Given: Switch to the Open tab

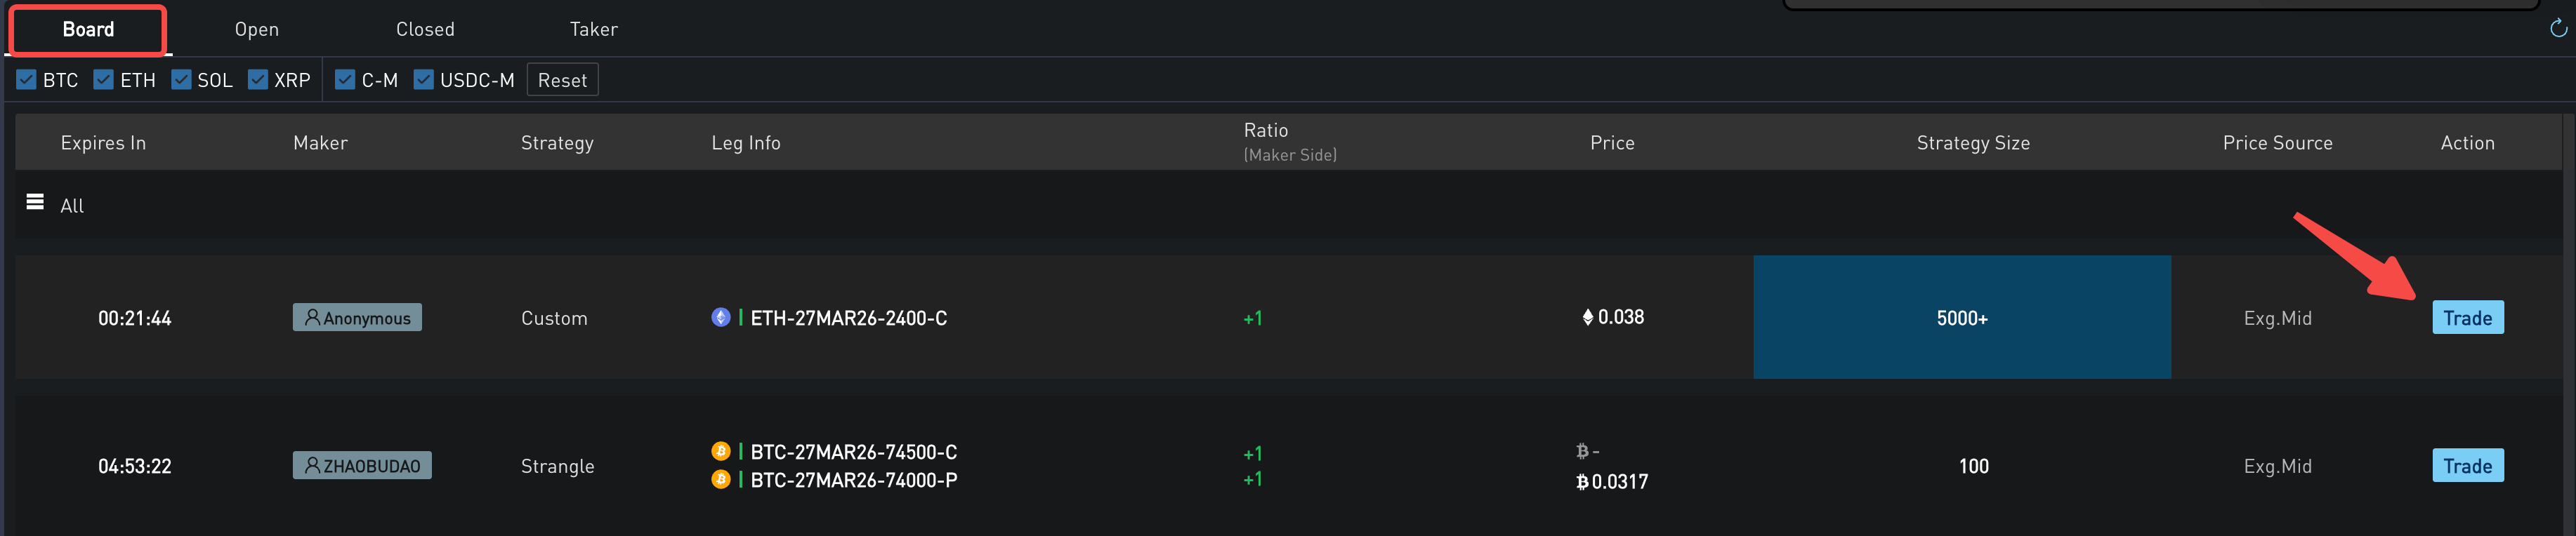Looking at the screenshot, I should (257, 30).
